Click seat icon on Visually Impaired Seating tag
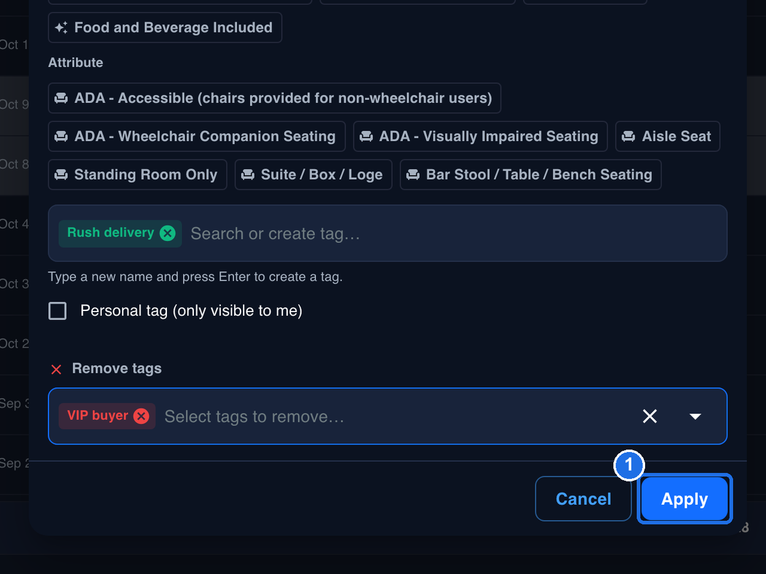This screenshot has width=766, height=574. tap(366, 136)
